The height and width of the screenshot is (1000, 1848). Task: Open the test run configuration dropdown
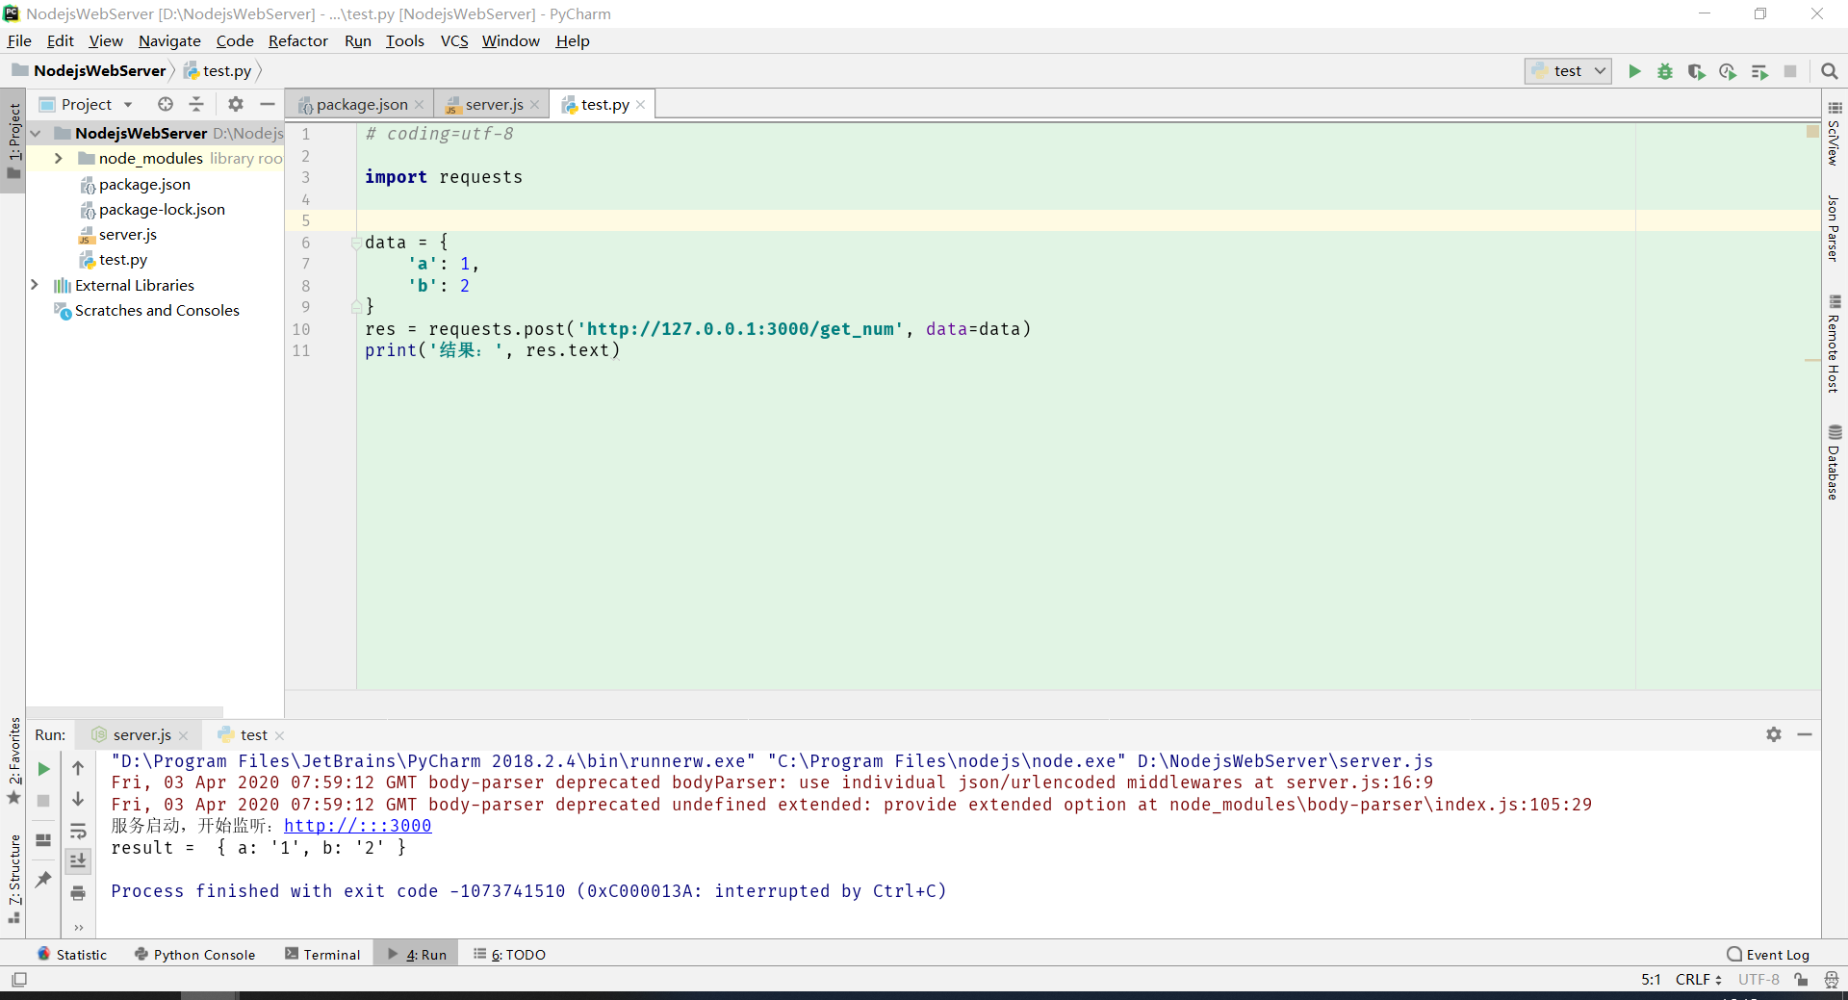point(1568,71)
